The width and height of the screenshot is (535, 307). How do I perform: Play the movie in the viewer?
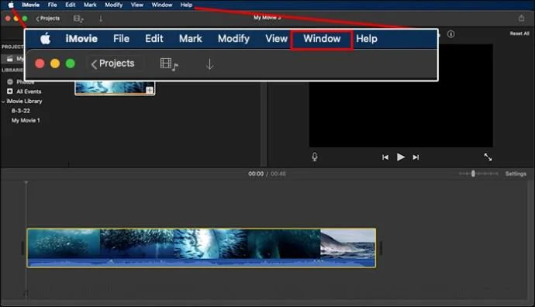coord(401,157)
